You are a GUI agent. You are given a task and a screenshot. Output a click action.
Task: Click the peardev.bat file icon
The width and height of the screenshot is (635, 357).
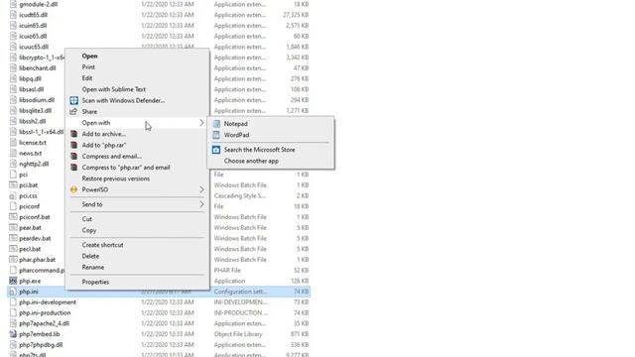13,238
